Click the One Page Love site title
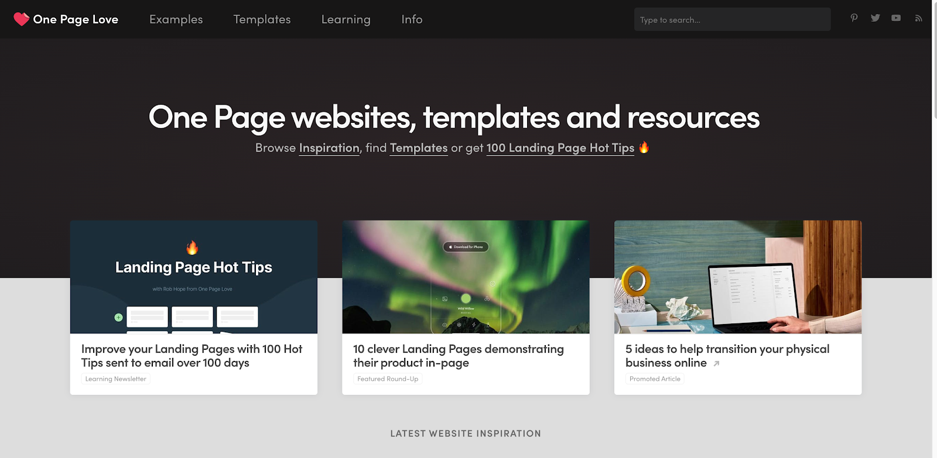The width and height of the screenshot is (937, 458). 76,19
